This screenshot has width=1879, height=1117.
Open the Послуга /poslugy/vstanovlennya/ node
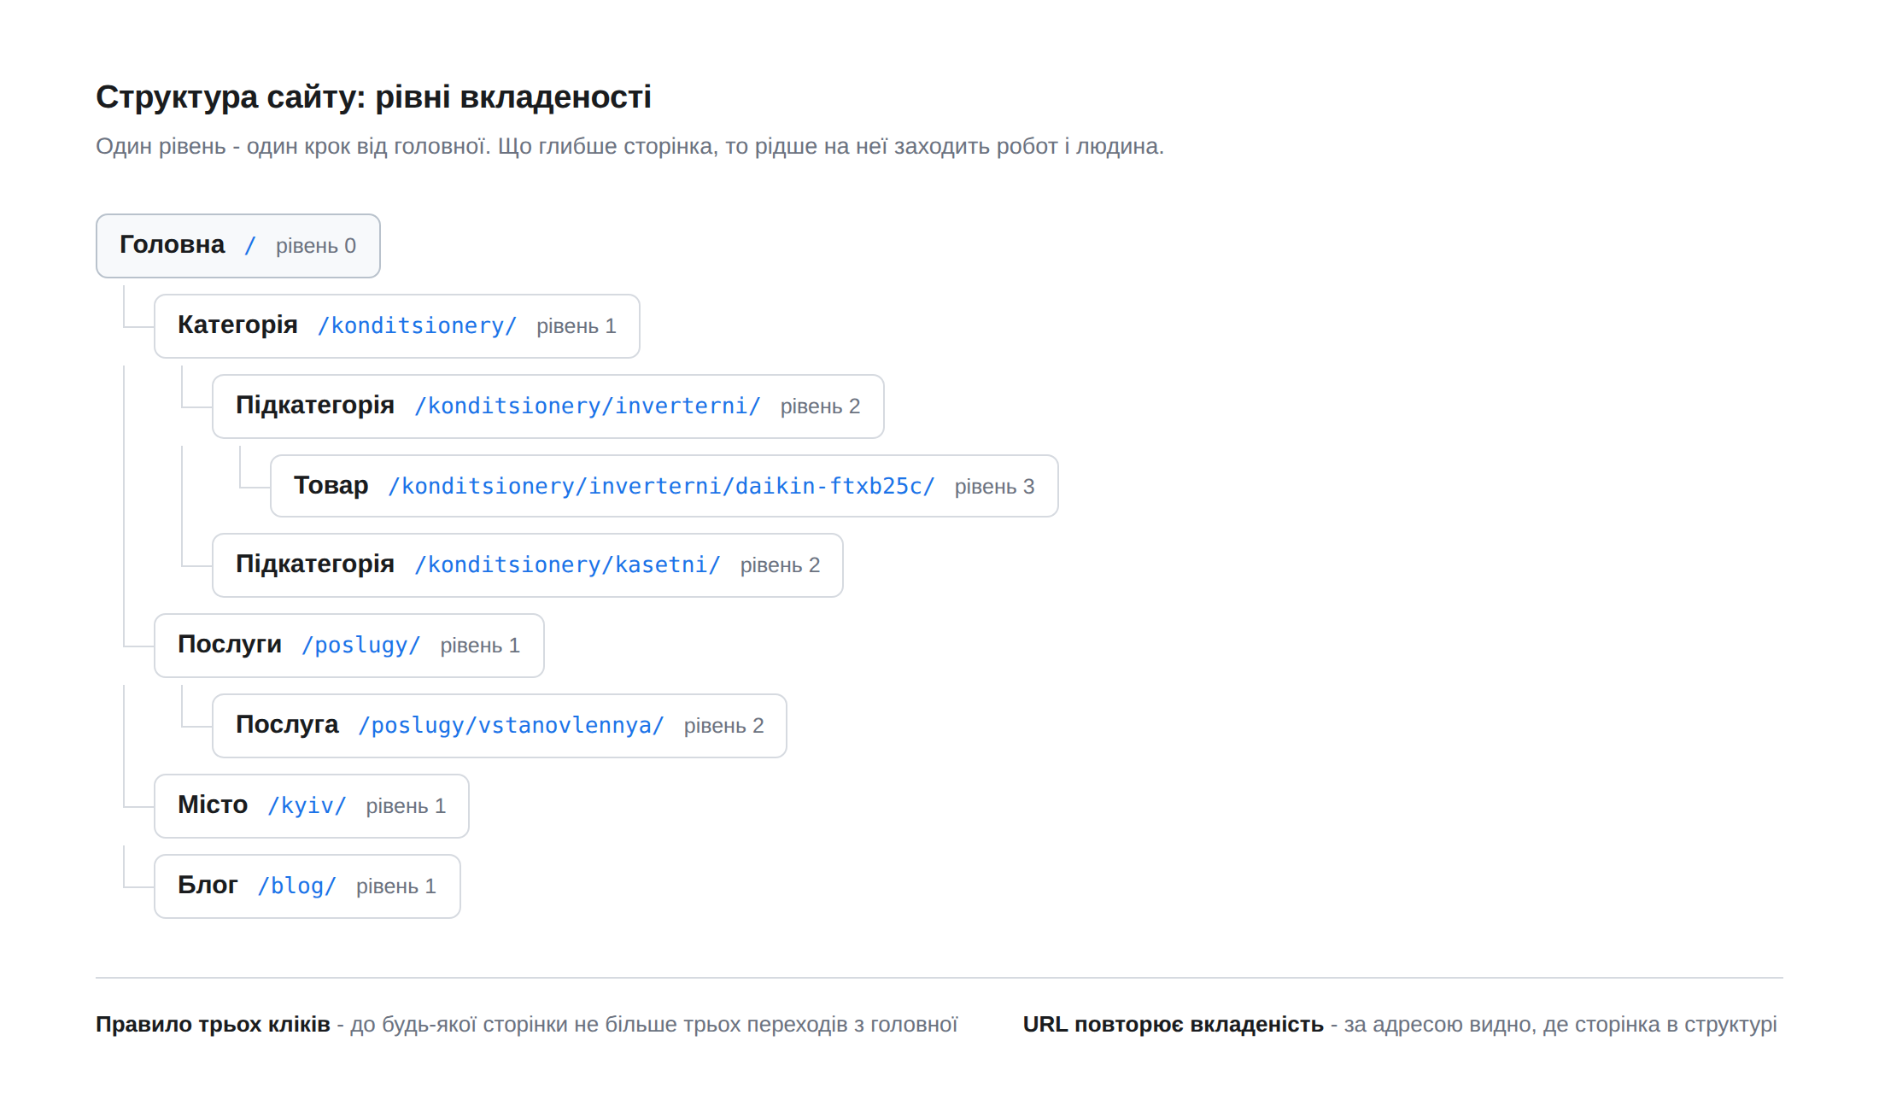tap(499, 726)
